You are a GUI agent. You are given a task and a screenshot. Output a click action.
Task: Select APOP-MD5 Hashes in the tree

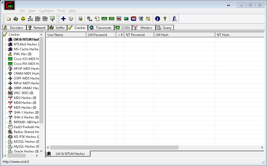[x=26, y=69]
